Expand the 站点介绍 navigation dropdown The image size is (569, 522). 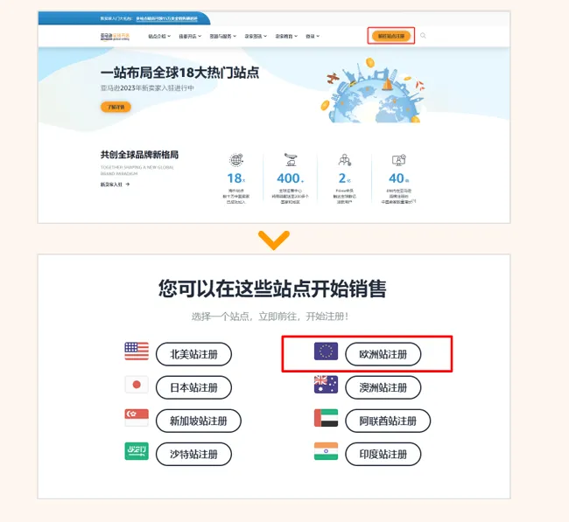point(159,36)
